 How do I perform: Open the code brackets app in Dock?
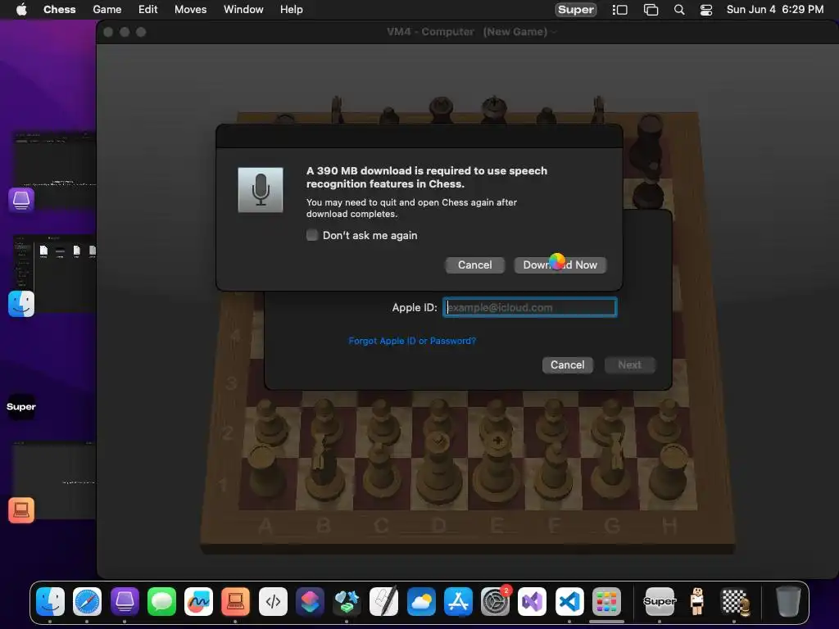pyautogui.click(x=273, y=601)
